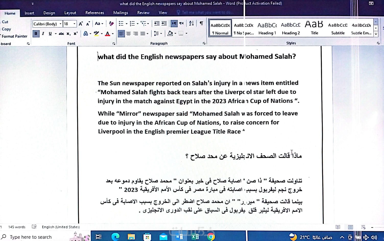
Task: Click the Center alignment icon
Action: 128,33
